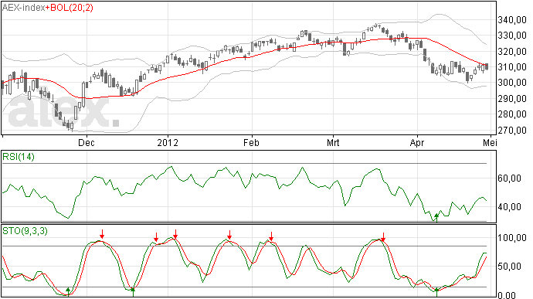Screen dimensions: 533x299
Task: Click the Feb month label
Action: (251, 142)
